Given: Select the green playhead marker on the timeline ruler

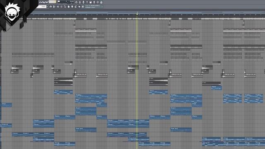Looking at the screenshot, I should [137, 14].
